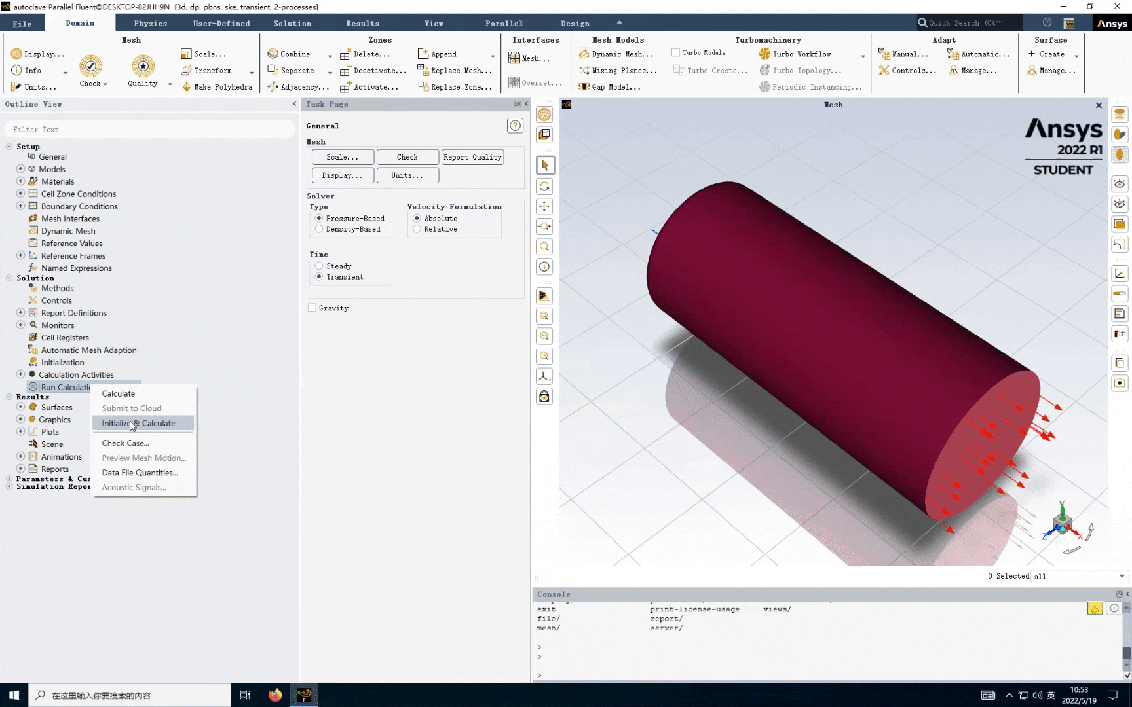This screenshot has width=1132, height=707.
Task: Switch to the Physics ribbon tab
Action: pos(150,24)
